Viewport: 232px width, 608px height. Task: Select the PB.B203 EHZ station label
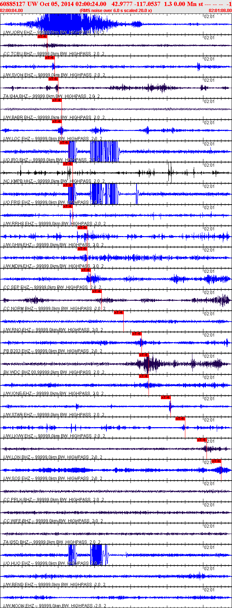click(x=17, y=351)
